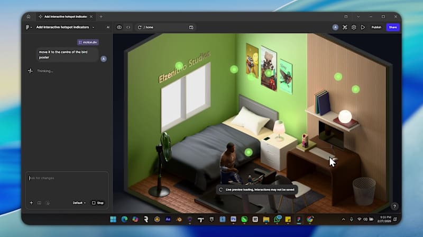
Task: Show hidden tray icons with the chevron
Action: pos(343,219)
